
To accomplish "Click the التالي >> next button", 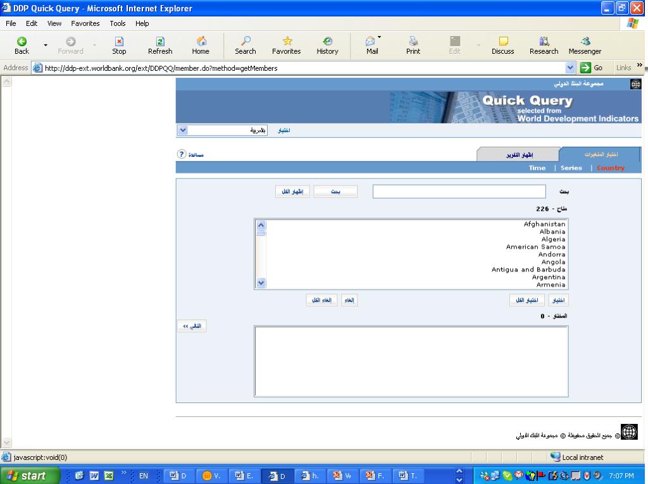I will point(192,326).
